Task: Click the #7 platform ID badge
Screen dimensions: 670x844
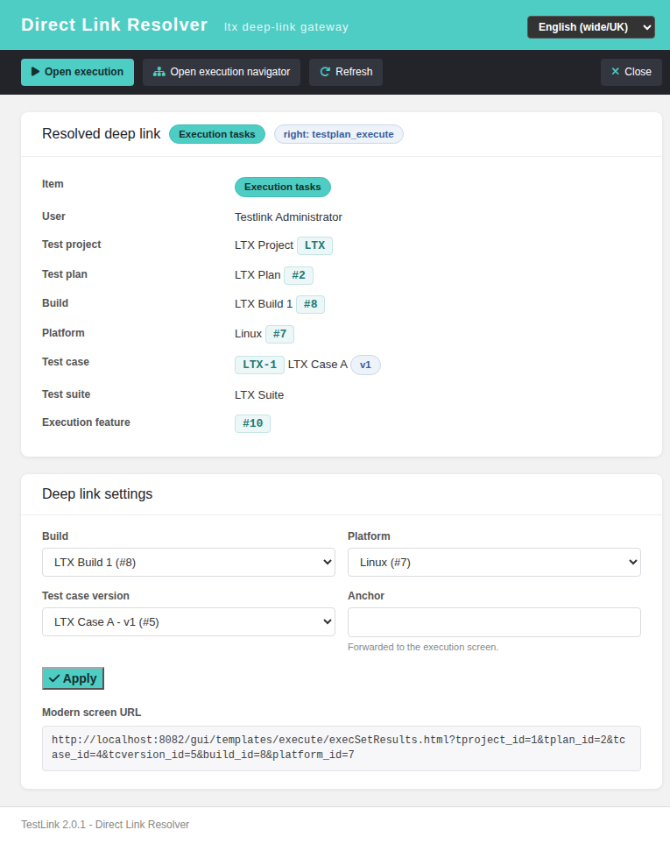Action: (x=279, y=334)
